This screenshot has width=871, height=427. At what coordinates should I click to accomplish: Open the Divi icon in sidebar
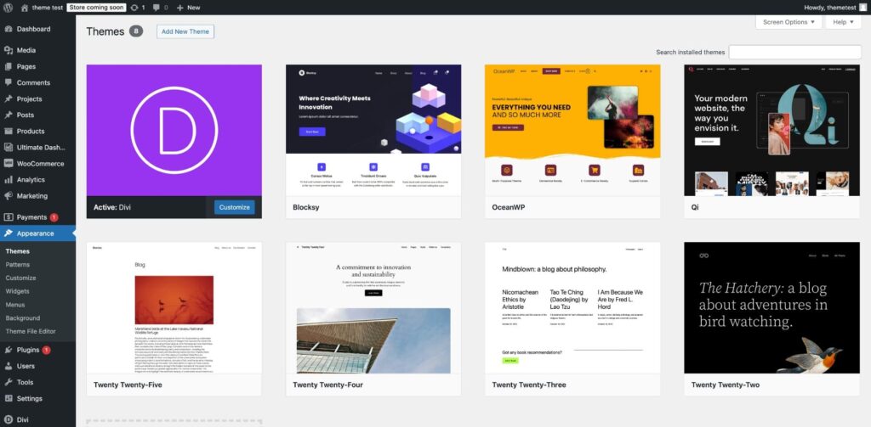tap(8, 419)
